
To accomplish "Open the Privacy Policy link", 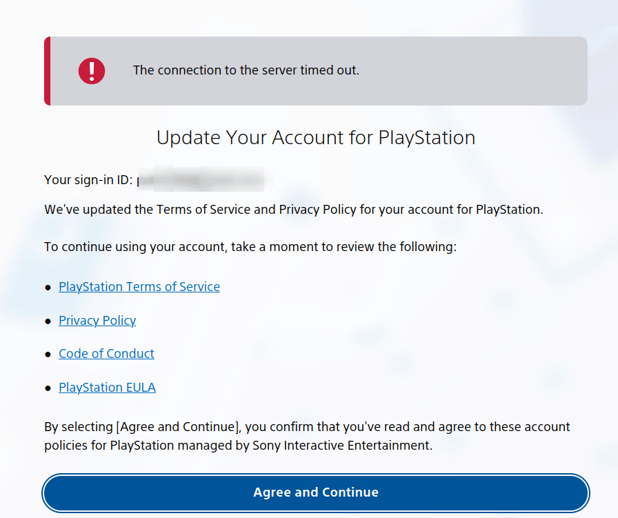I will click(97, 321).
